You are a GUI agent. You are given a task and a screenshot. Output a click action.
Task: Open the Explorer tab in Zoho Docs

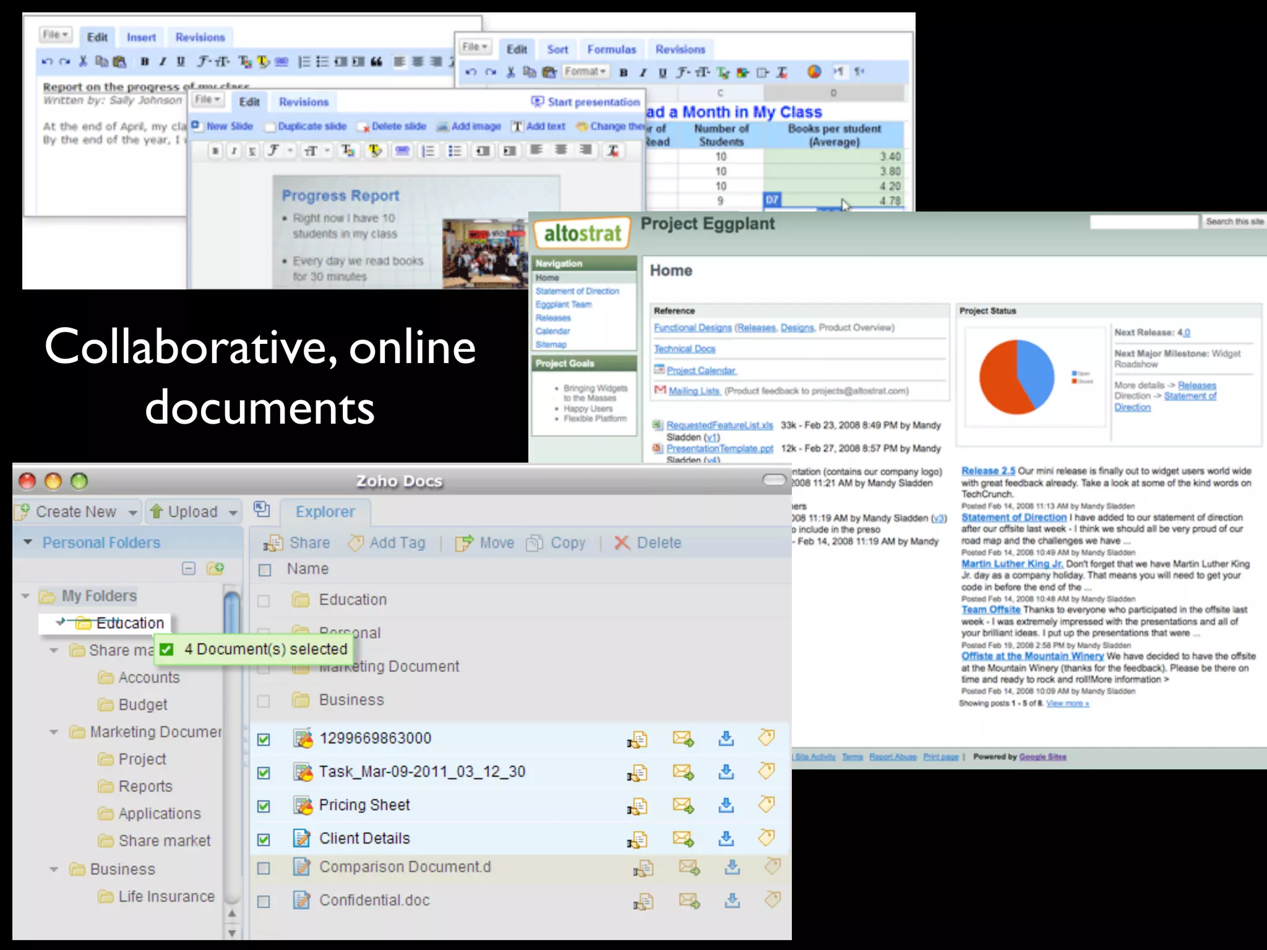pyautogui.click(x=325, y=512)
